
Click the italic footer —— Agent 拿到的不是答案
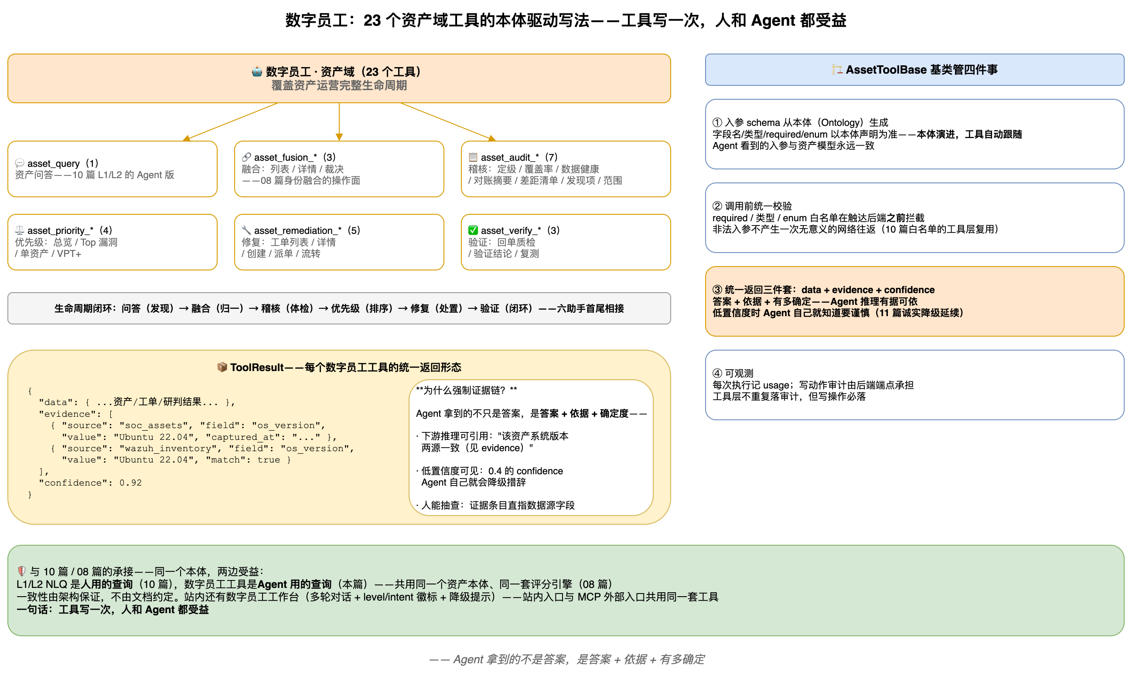pyautogui.click(x=566, y=659)
